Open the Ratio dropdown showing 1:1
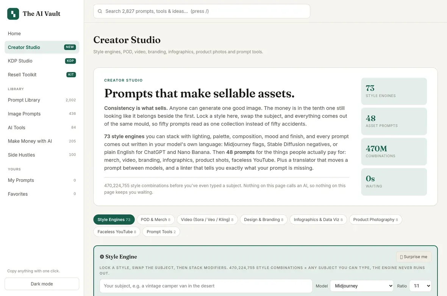Image resolution: width=447 pixels, height=296 pixels. tap(420, 286)
